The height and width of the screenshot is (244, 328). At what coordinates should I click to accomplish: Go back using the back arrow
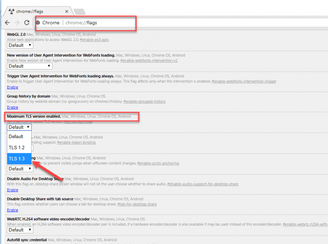[7, 23]
